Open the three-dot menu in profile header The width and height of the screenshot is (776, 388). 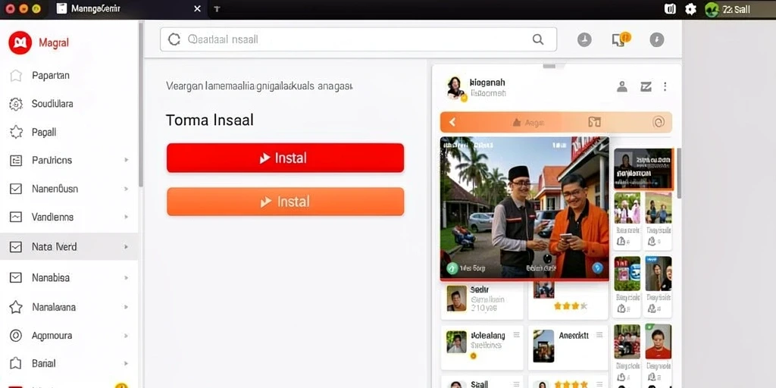click(665, 86)
